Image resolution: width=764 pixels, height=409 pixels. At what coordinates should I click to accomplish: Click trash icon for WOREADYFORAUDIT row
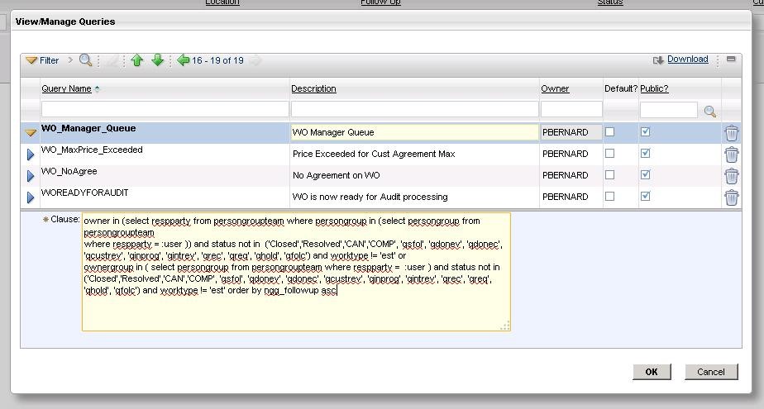(731, 197)
